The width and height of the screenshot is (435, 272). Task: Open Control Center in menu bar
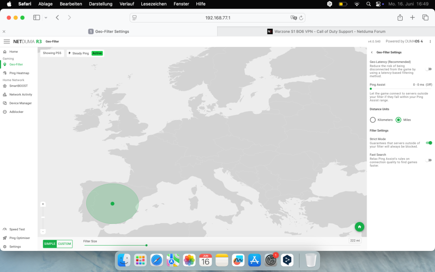pos(379,4)
